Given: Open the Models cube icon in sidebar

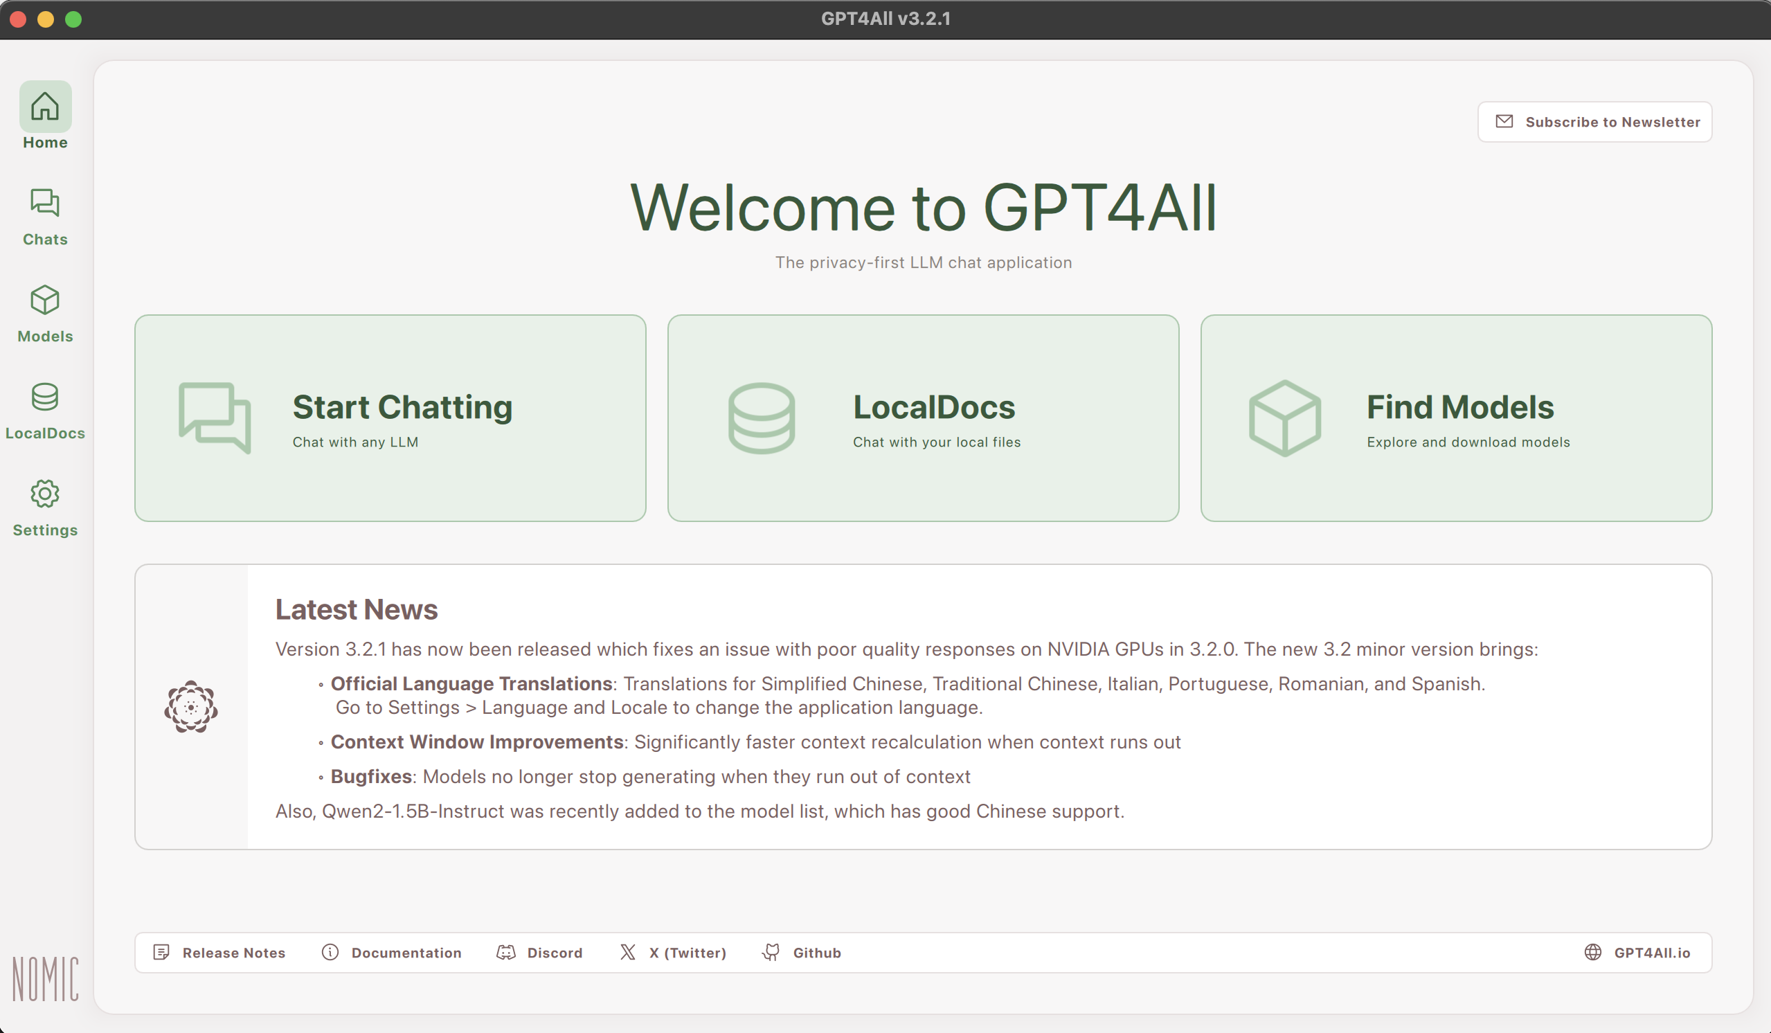Looking at the screenshot, I should pos(45,300).
